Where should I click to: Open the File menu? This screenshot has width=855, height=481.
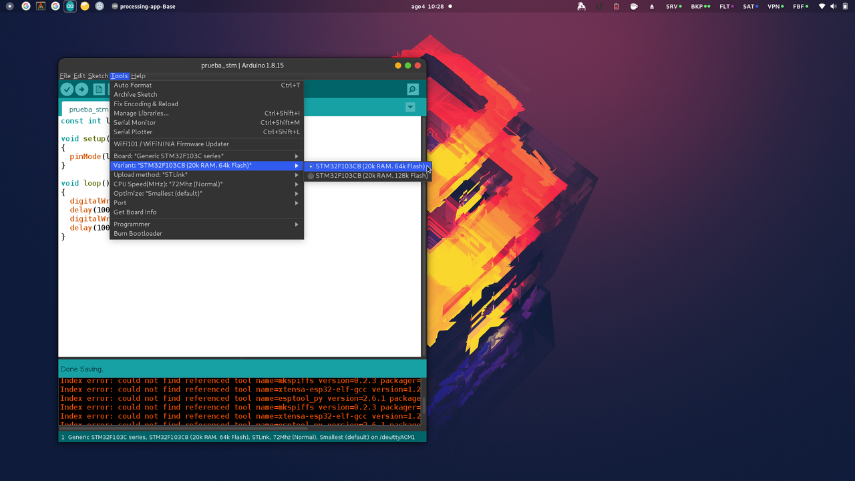(65, 76)
